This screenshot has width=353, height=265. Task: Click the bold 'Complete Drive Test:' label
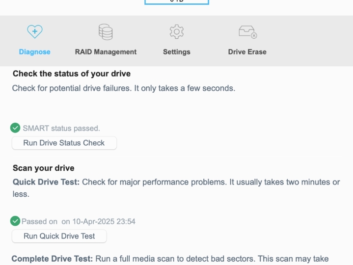(x=52, y=259)
